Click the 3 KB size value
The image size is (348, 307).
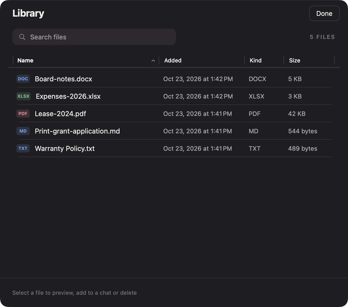coord(295,96)
